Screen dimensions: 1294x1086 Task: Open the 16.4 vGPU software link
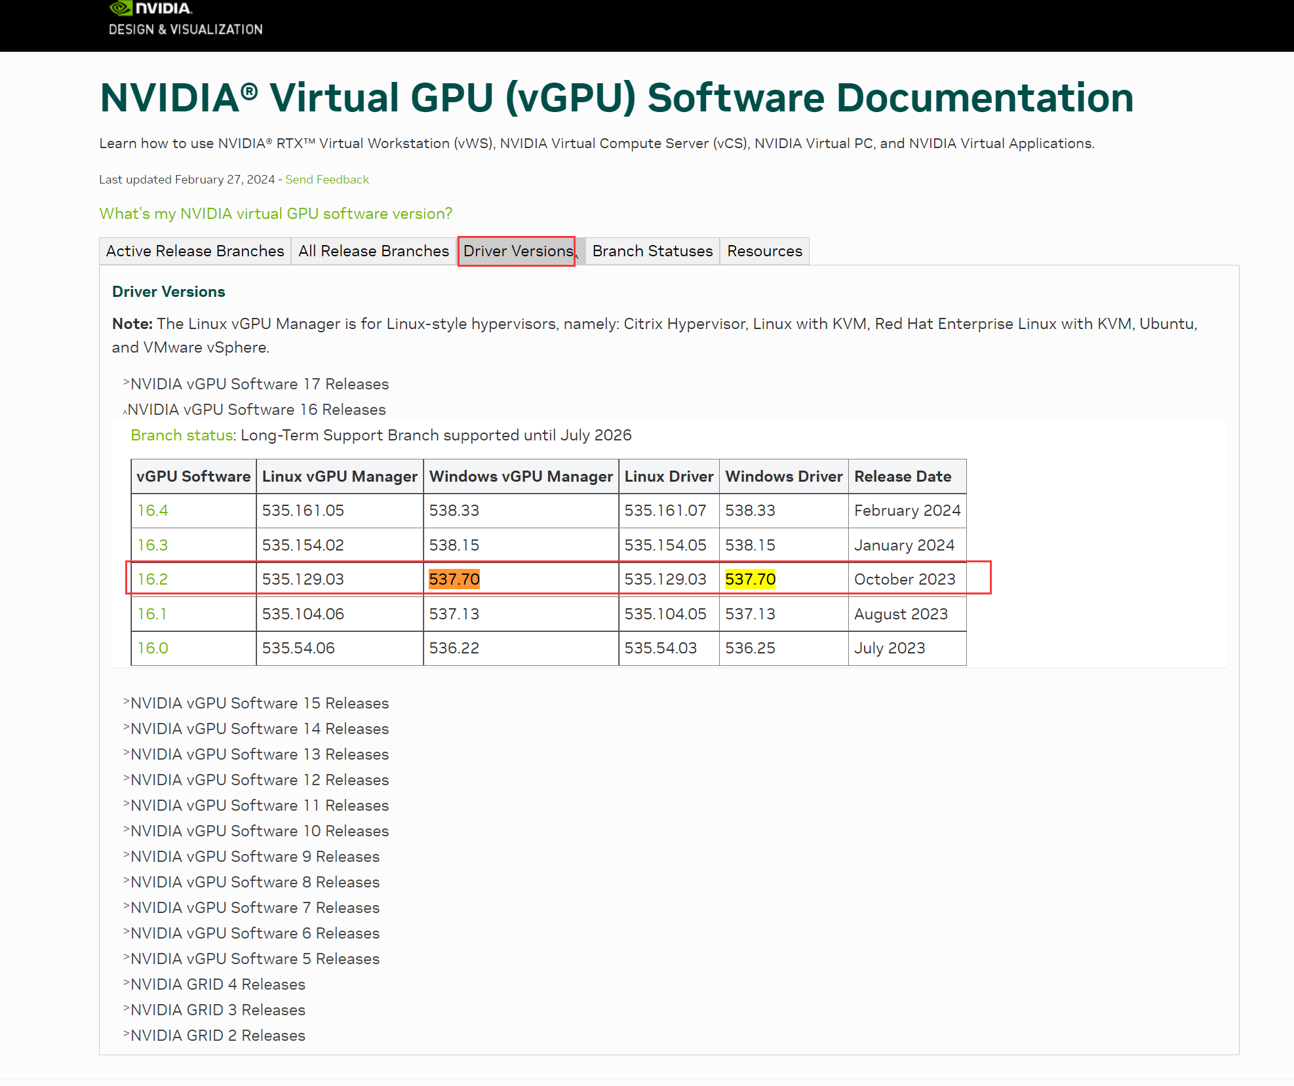tap(153, 511)
